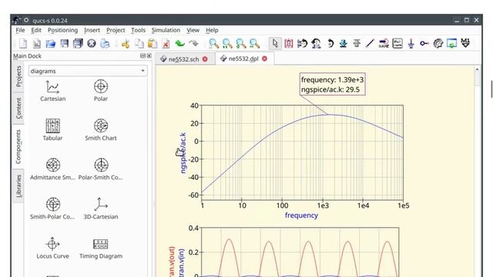The image size is (493, 277).
Task: Copy the selected elements
Action: 139,43
